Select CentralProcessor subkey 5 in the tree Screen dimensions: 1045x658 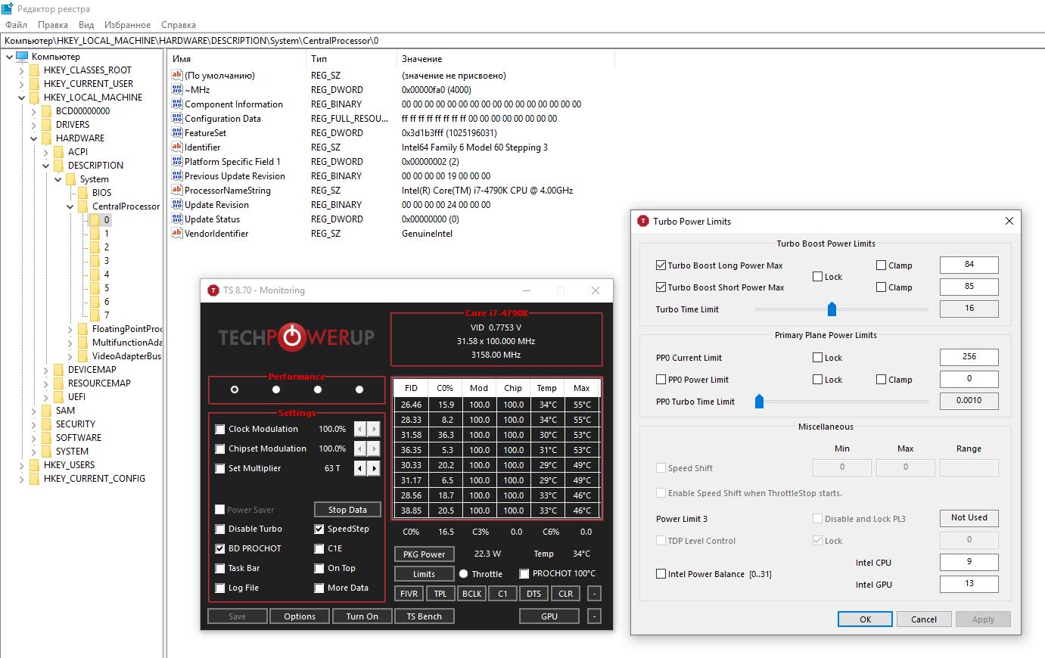pos(107,288)
